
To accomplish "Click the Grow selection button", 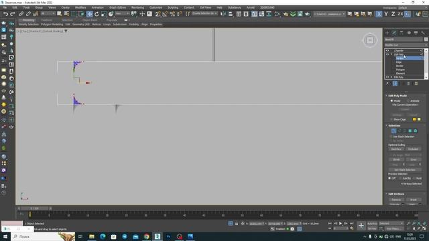I will [x=413, y=159].
